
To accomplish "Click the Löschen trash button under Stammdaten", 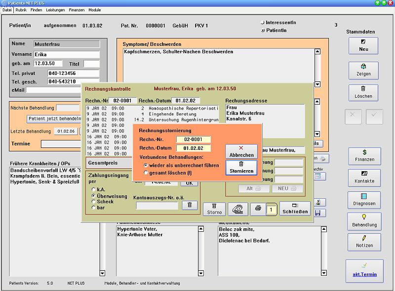I will (x=363, y=93).
